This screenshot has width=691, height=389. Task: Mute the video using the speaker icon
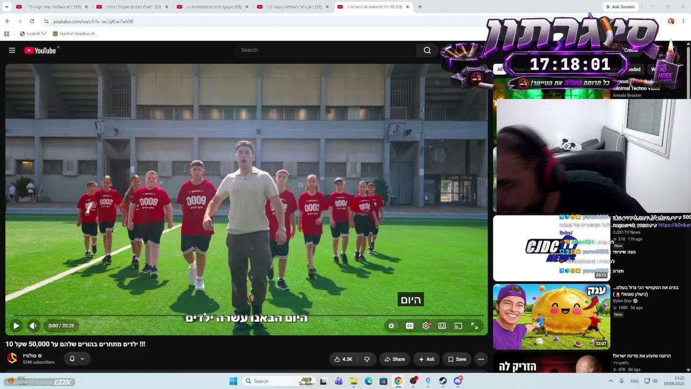(x=33, y=326)
